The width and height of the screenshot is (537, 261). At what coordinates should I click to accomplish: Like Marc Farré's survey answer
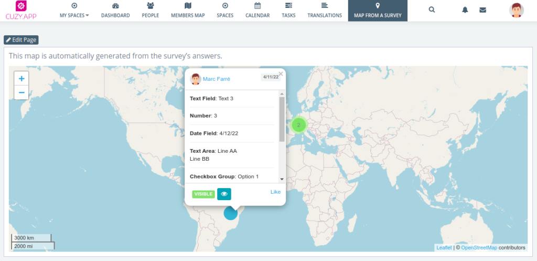click(x=275, y=192)
